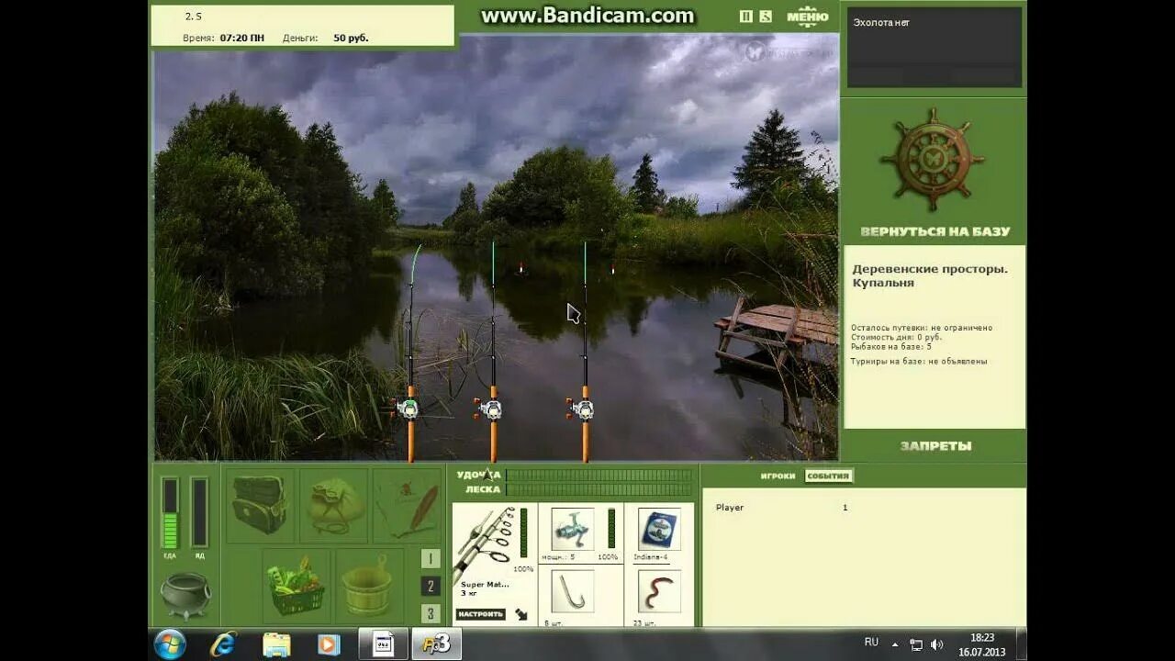Click the document taskbar button

tap(383, 644)
